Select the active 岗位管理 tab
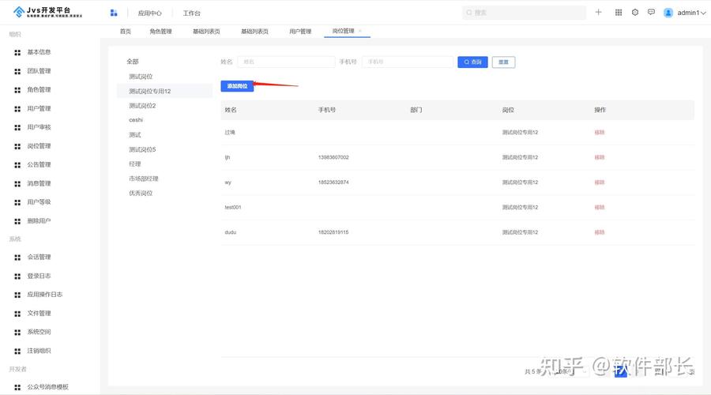This screenshot has height=395, width=711. pyautogui.click(x=343, y=31)
